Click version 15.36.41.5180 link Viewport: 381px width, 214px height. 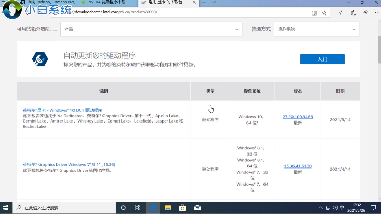pyautogui.click(x=298, y=166)
